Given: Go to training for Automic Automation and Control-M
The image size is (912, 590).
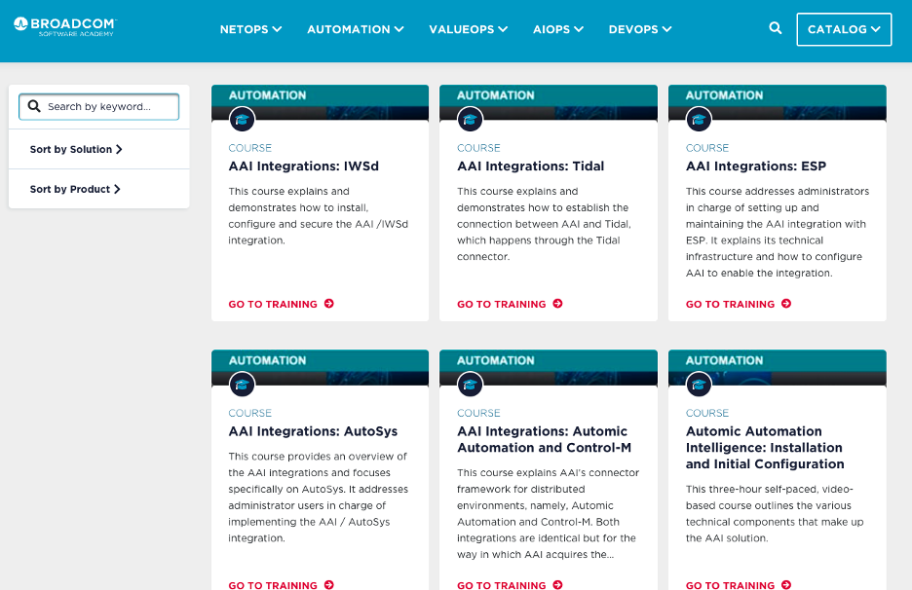Looking at the screenshot, I should point(510,585).
